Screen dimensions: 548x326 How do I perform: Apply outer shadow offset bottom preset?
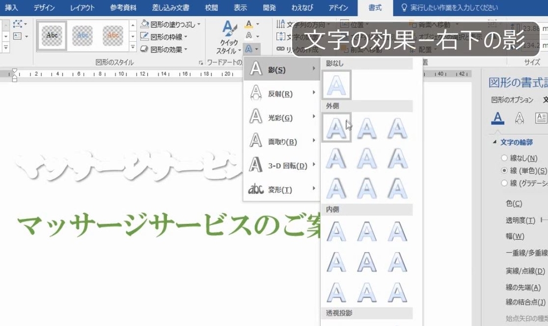coord(367,127)
